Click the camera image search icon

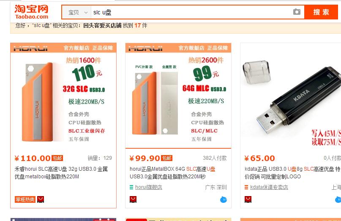tap(297, 12)
